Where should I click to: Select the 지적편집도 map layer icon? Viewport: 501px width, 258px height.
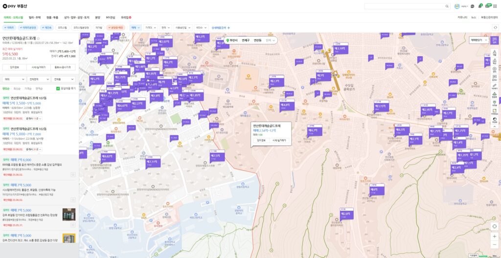pos(495,111)
